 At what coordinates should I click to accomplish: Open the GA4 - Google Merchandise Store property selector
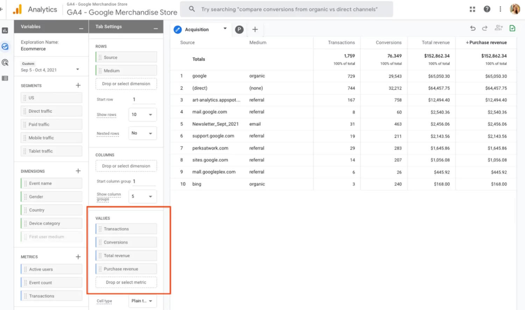(x=122, y=9)
